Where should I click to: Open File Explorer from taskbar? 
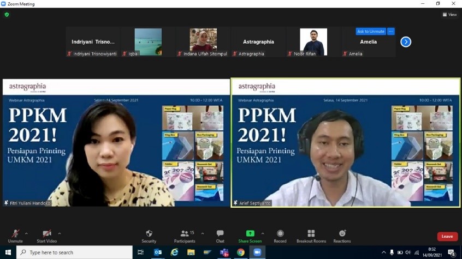pos(191,252)
